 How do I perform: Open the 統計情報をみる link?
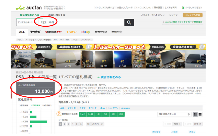[109, 77]
